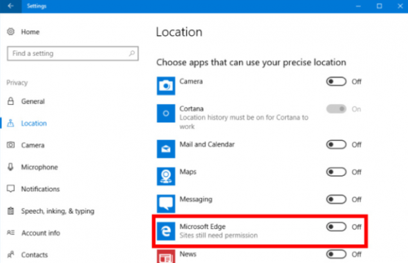Enable location for Mail and Calendar
Viewport: 408px width, 263px height.
pyautogui.click(x=336, y=144)
